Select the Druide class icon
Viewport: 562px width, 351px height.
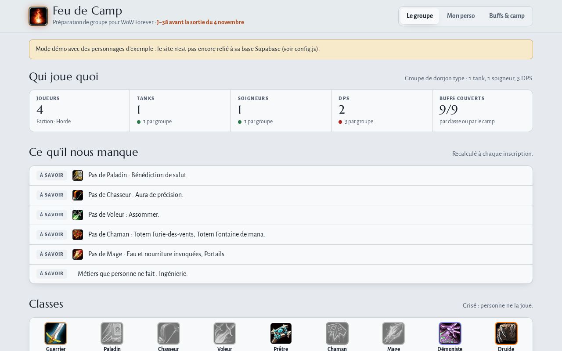tap(506, 333)
